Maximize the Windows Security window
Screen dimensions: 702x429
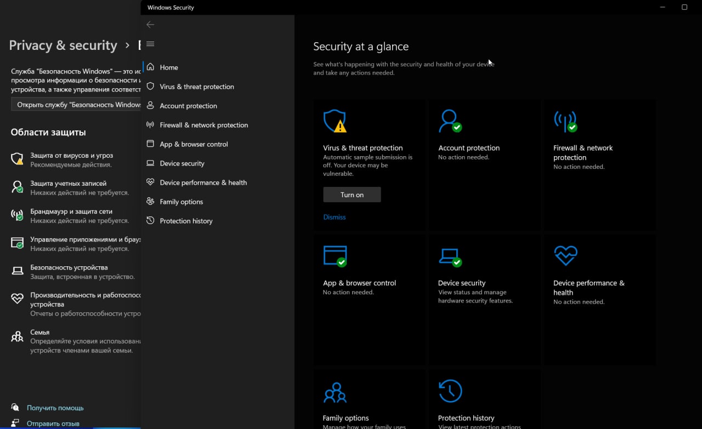(x=684, y=7)
